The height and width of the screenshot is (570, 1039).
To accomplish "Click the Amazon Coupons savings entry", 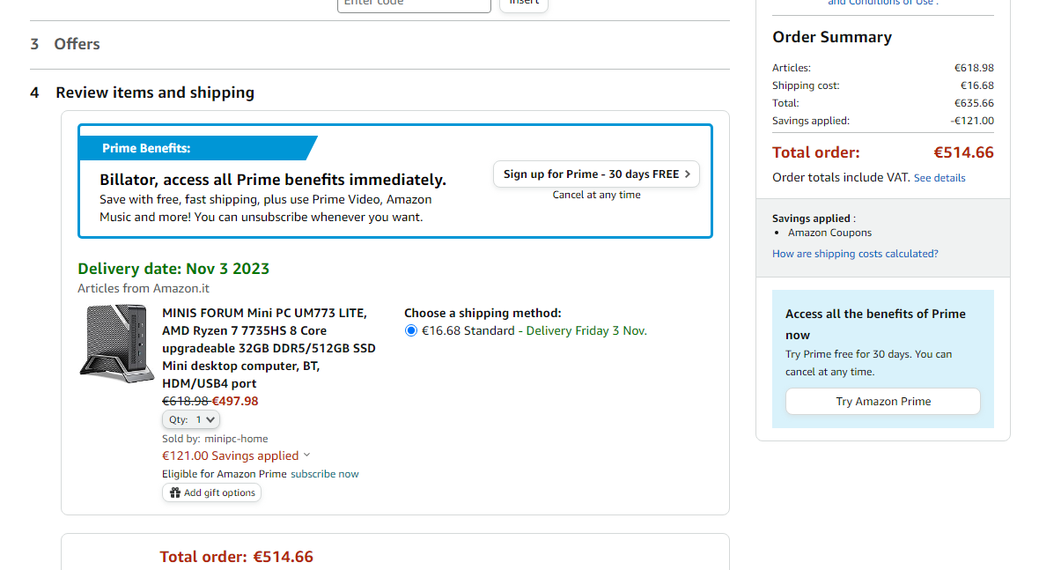I will (x=829, y=233).
